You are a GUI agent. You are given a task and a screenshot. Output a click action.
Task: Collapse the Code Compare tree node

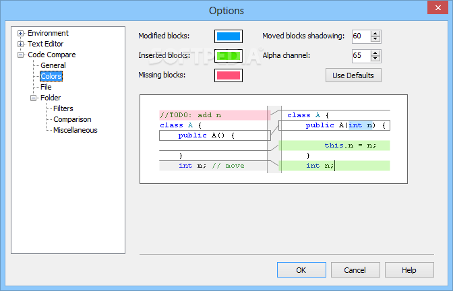click(20, 55)
